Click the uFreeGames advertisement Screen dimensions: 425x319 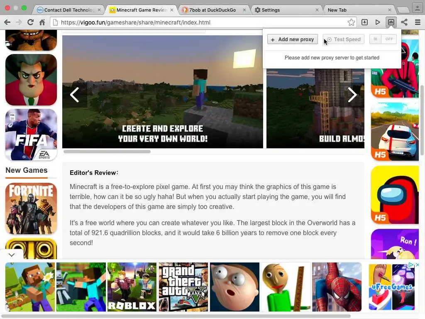click(392, 287)
